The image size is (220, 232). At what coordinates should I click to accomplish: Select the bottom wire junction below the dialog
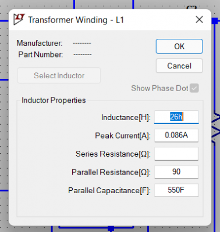click(111, 229)
